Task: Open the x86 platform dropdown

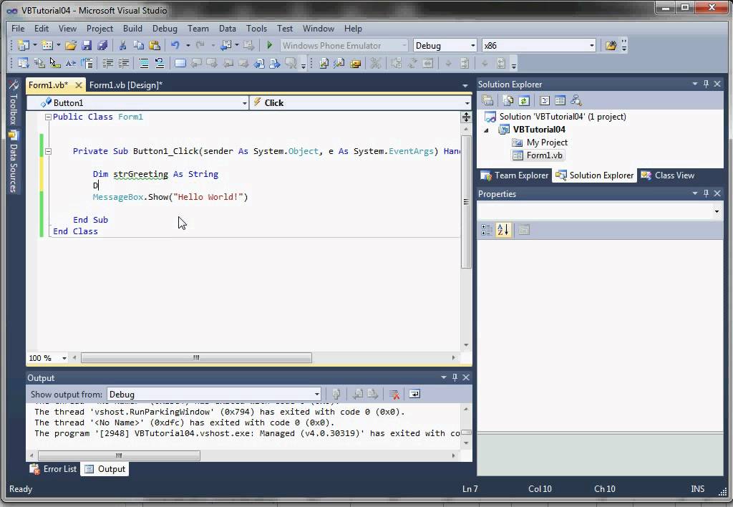Action: point(591,46)
